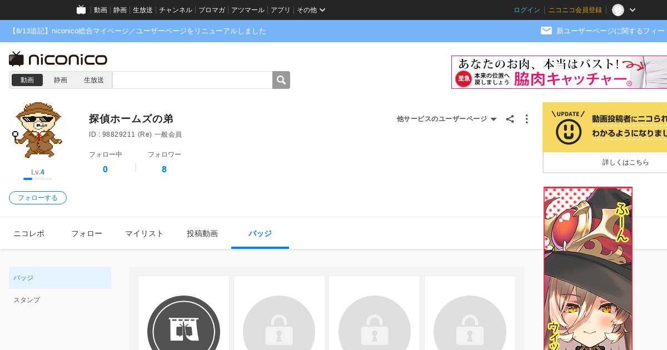Click the niconico logo

[58, 59]
